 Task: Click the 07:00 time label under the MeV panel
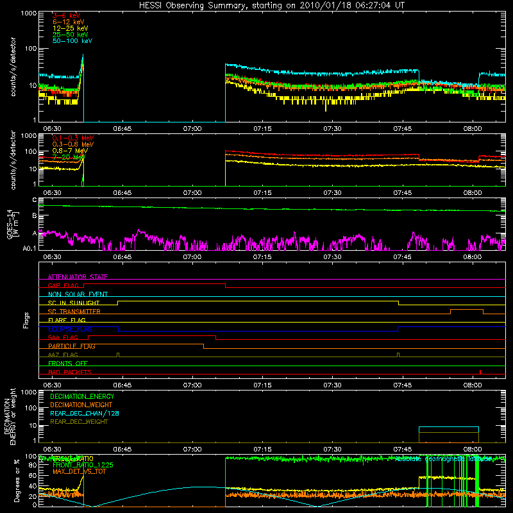click(x=192, y=193)
